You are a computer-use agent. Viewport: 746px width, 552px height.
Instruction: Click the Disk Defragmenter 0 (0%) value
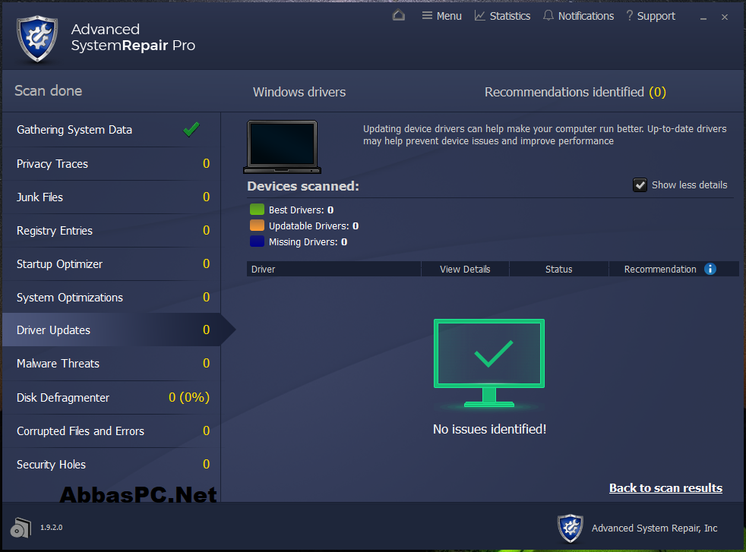189,397
